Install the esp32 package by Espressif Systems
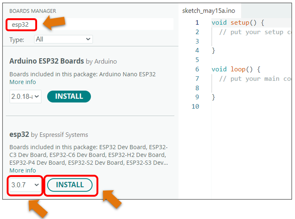Viewport: 295px width, 219px height. [70, 185]
